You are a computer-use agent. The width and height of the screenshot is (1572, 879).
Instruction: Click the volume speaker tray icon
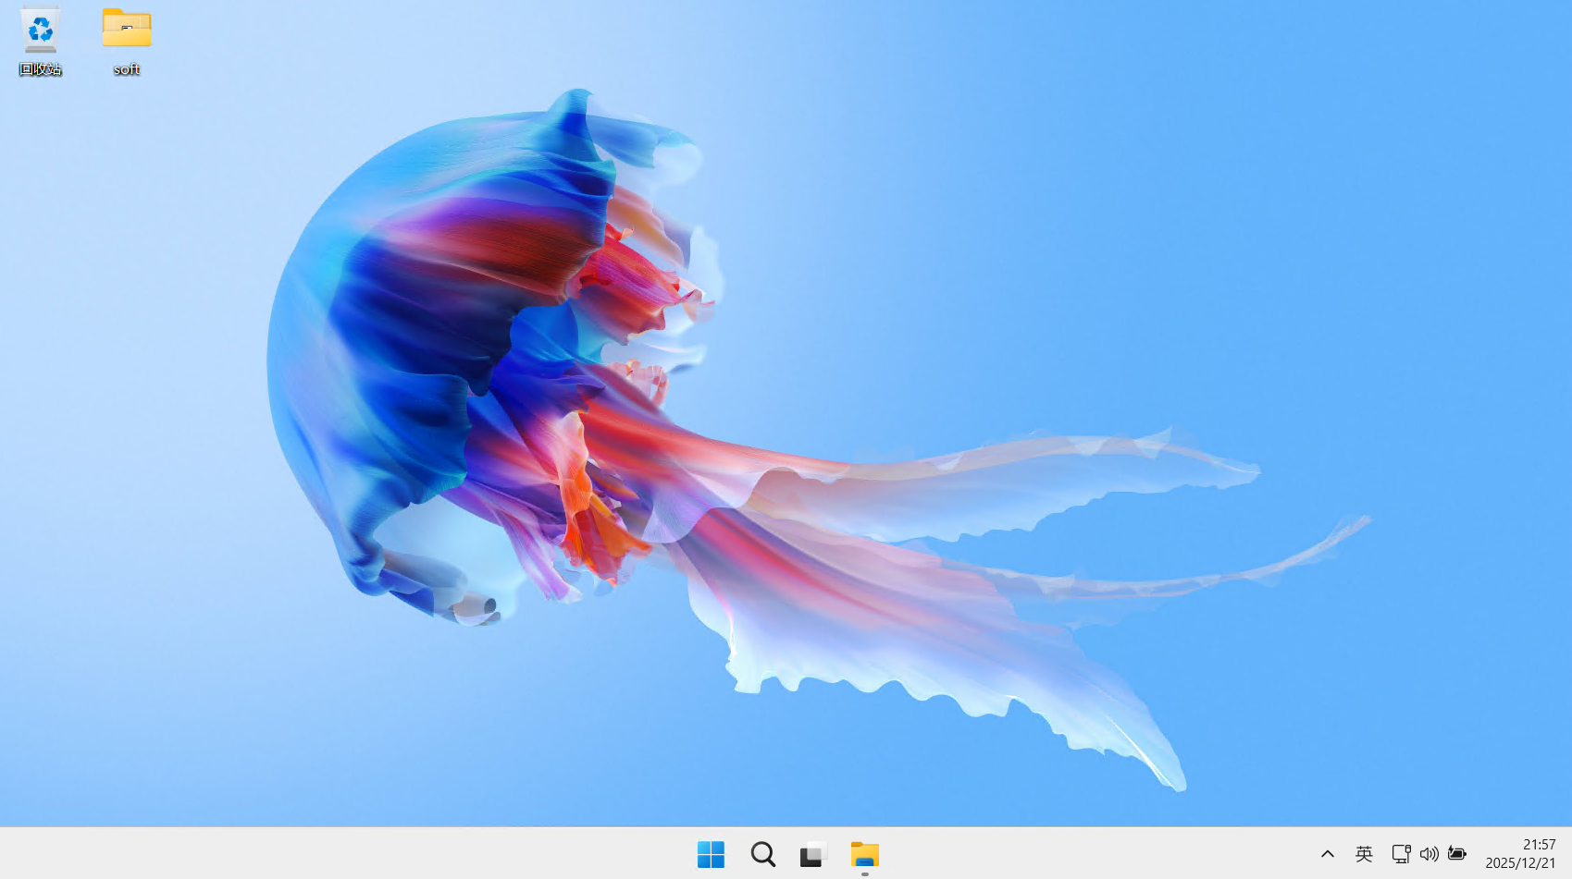(x=1429, y=854)
